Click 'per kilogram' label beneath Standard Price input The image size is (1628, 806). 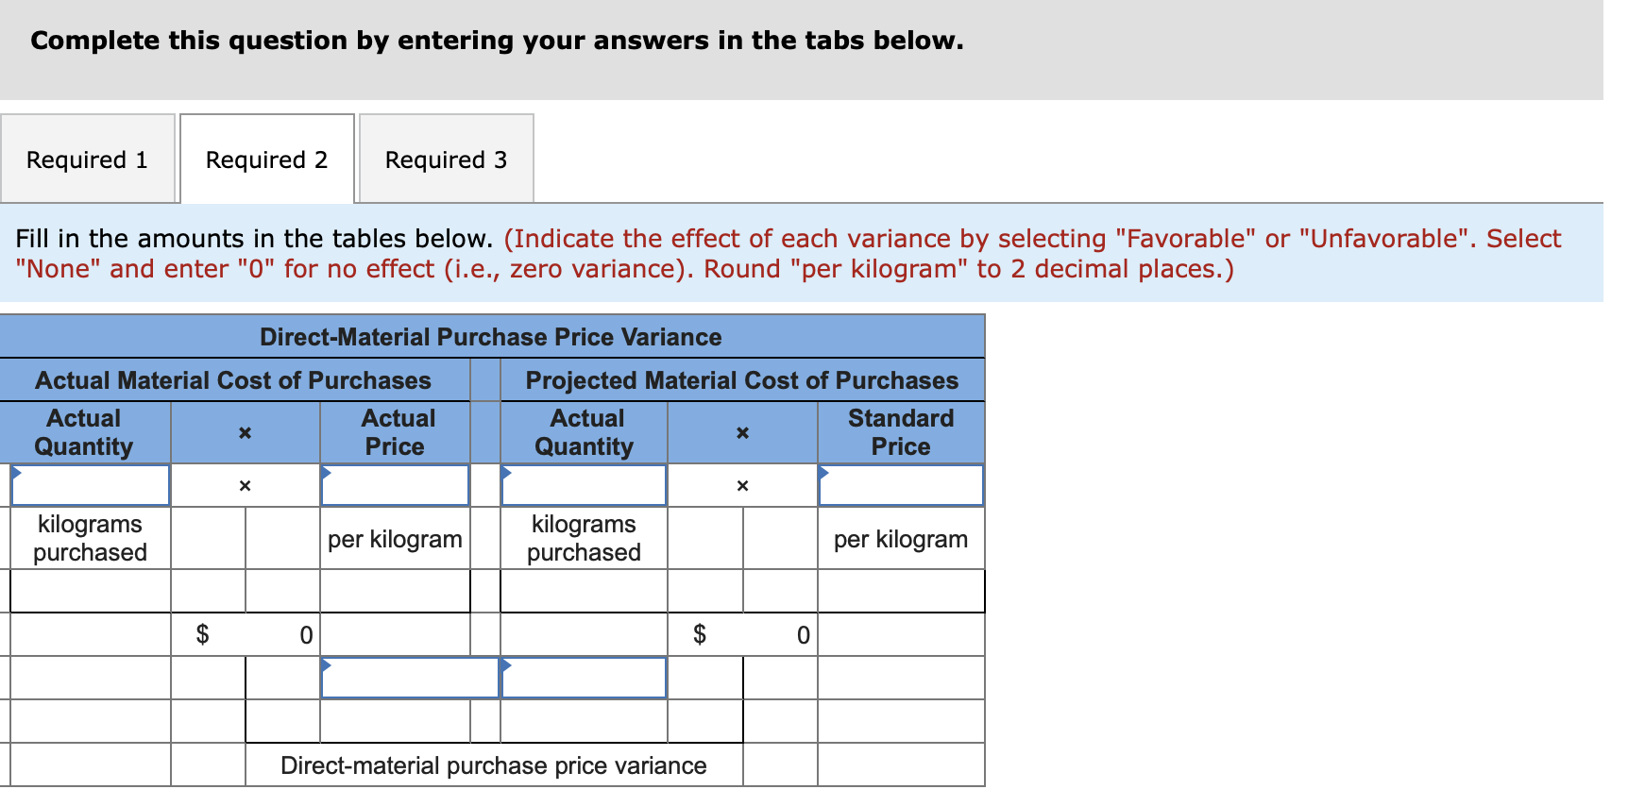(x=901, y=539)
